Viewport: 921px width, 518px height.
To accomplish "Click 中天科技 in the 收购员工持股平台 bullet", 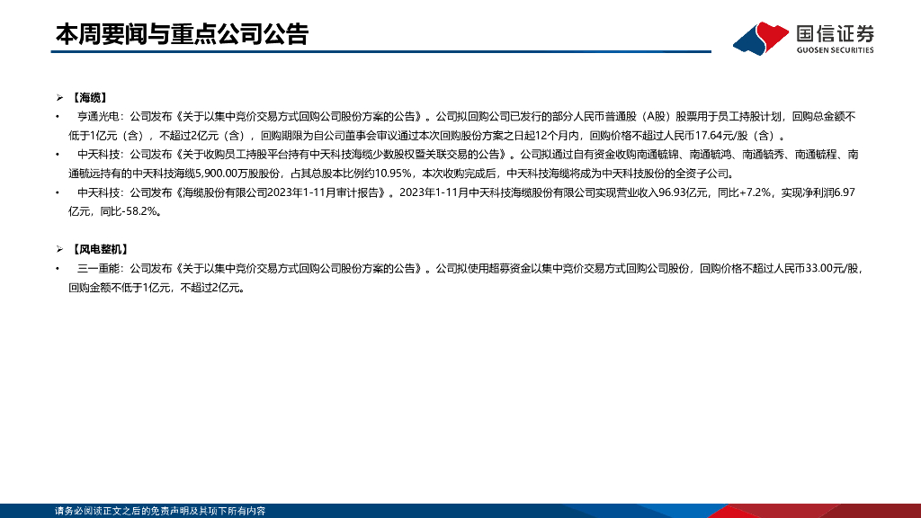I will point(97,155).
